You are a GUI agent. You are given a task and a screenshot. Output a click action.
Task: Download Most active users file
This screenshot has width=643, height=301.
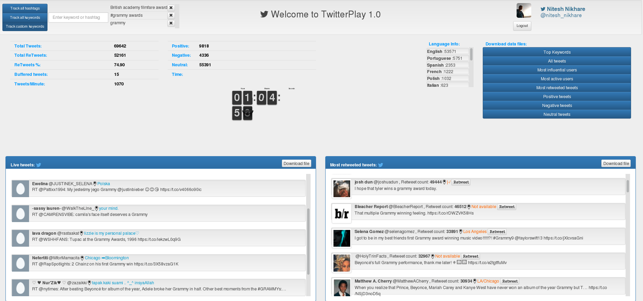[557, 79]
